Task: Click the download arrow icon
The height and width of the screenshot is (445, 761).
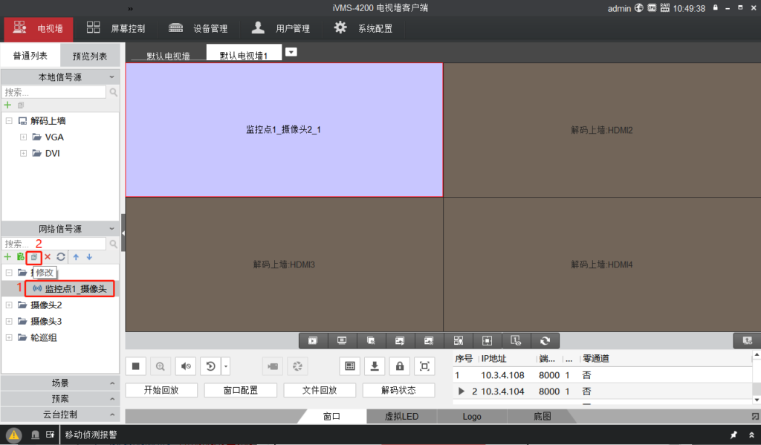Action: coord(375,366)
